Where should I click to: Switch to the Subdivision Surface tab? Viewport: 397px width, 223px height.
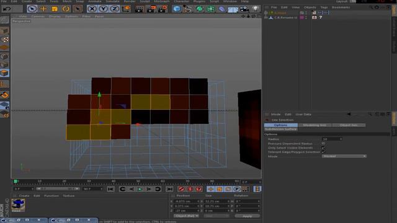281,129
